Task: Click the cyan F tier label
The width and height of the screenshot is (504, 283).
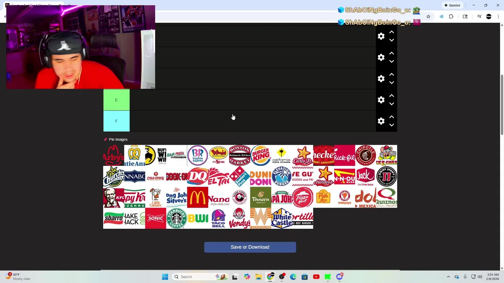Action: 116,121
